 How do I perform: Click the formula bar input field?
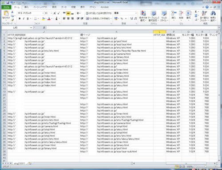pyautogui.click(x=132, y=27)
